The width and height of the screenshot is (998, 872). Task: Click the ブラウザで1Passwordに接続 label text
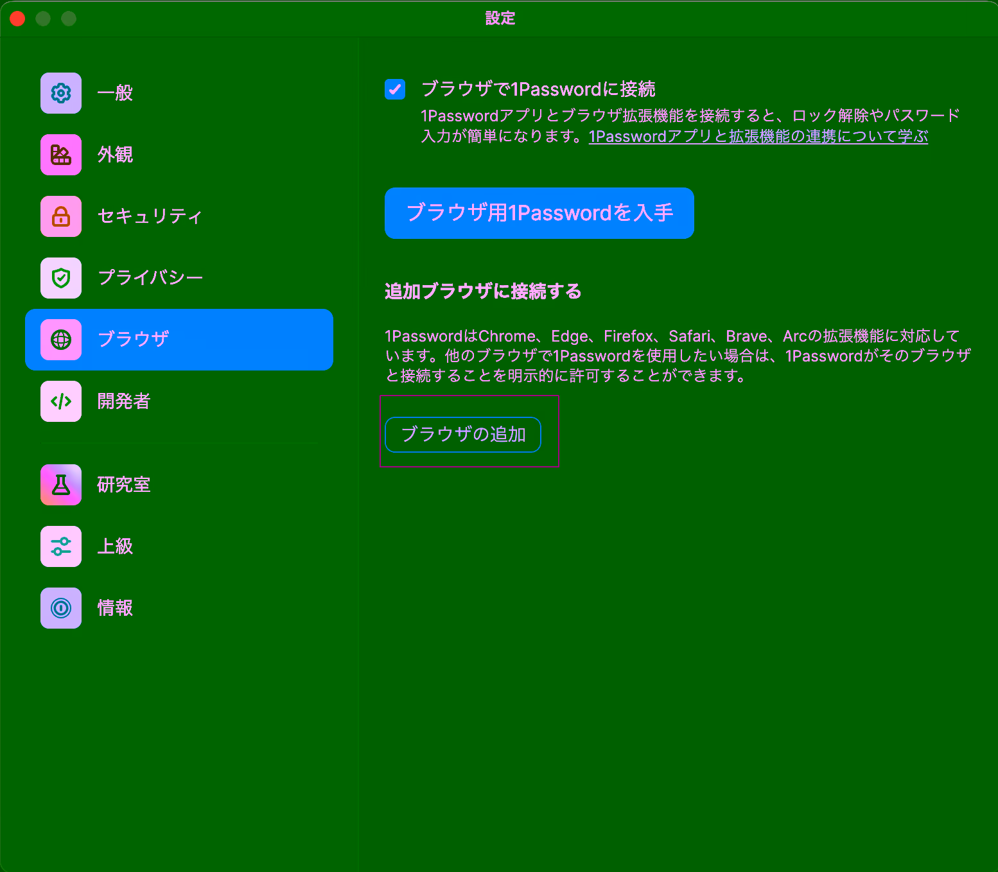pos(538,89)
